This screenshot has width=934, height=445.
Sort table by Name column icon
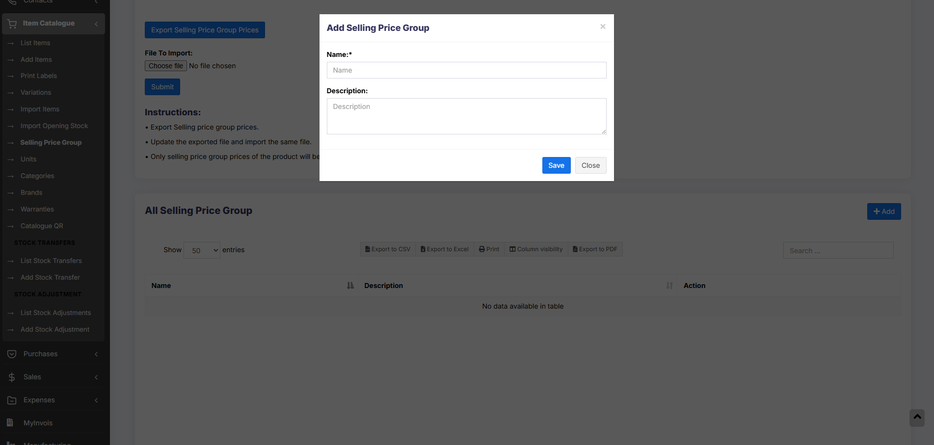coord(350,286)
